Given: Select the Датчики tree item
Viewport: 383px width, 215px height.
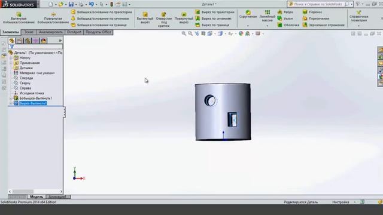Looking at the screenshot, I should click(x=23, y=68).
